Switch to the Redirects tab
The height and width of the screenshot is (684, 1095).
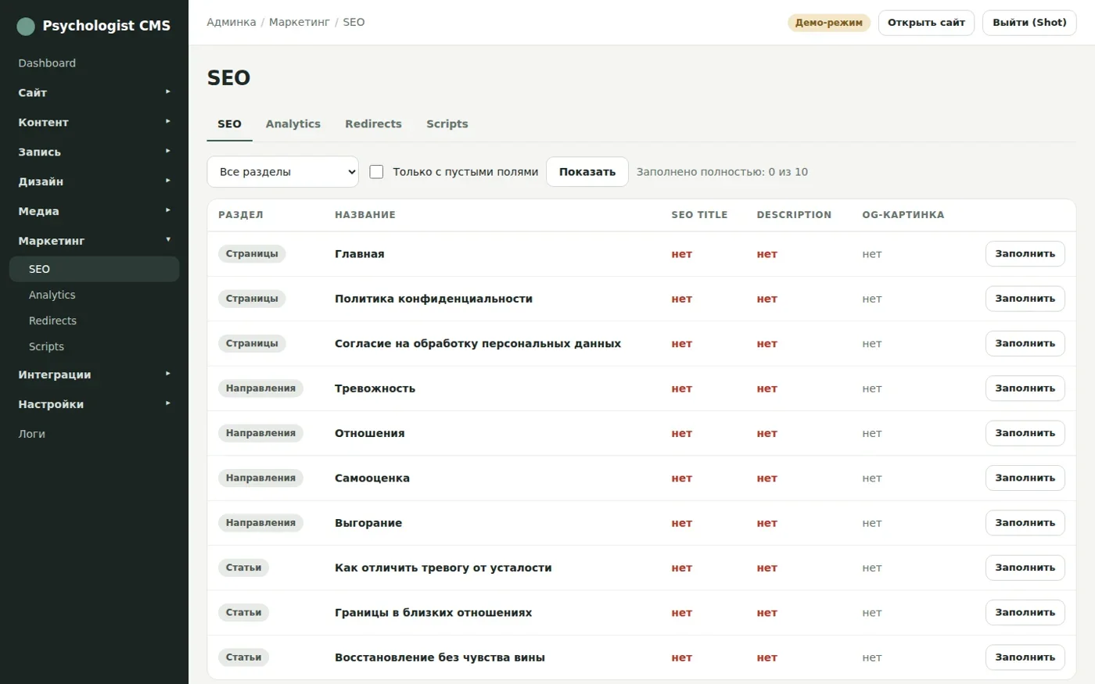[x=373, y=124]
